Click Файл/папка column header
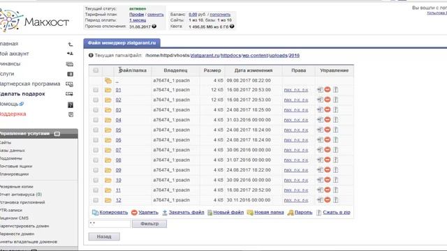Screen dimensions: 447x251 pos(133,70)
